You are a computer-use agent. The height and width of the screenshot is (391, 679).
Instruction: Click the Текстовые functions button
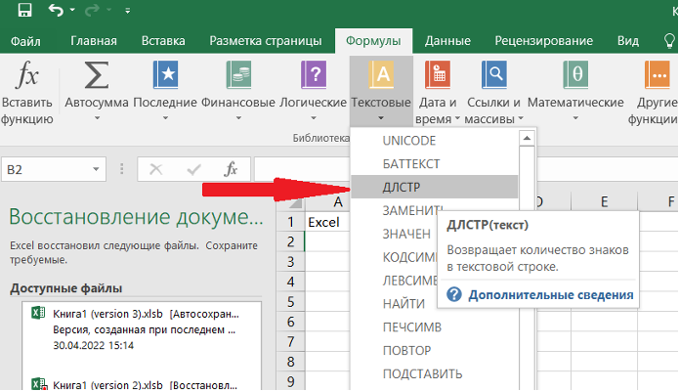(381, 91)
